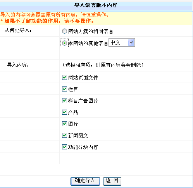Viewport: 193px width, 188px height.
Task: Select radio option 本网站的其他语言
Action: 64,43
